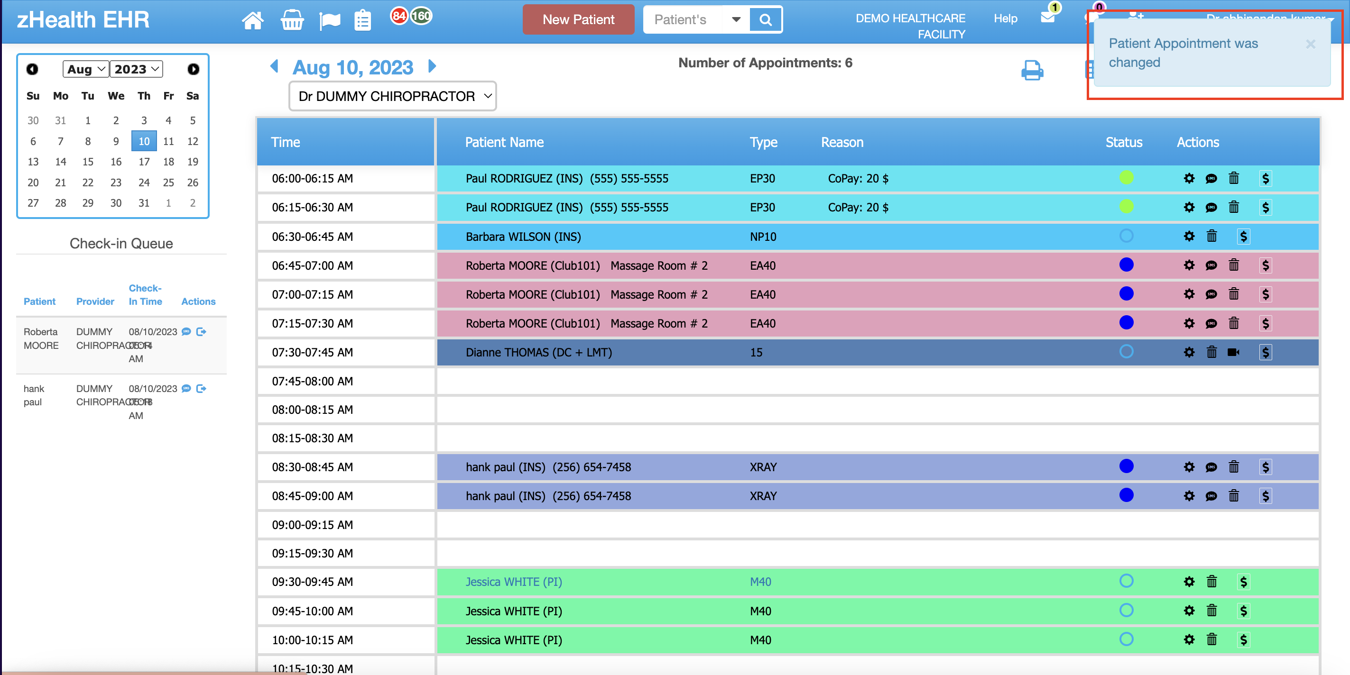Select August 17 in the calendar
The width and height of the screenshot is (1350, 675).
click(144, 162)
